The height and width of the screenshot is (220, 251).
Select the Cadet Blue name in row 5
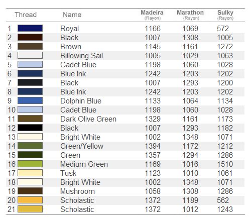click(x=78, y=65)
